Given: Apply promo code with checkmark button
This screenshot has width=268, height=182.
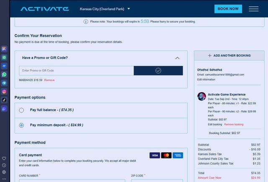Looking at the screenshot, I should click(158, 71).
